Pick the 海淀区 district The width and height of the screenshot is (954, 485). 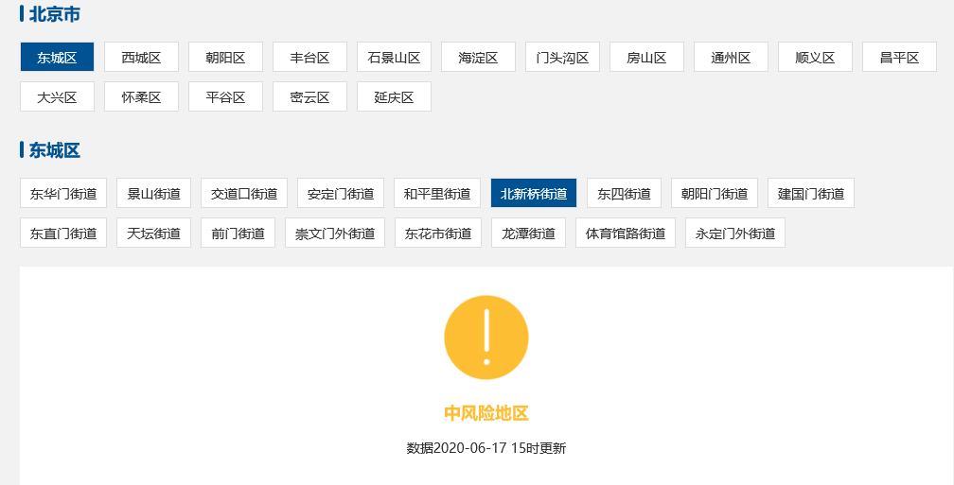coord(478,57)
